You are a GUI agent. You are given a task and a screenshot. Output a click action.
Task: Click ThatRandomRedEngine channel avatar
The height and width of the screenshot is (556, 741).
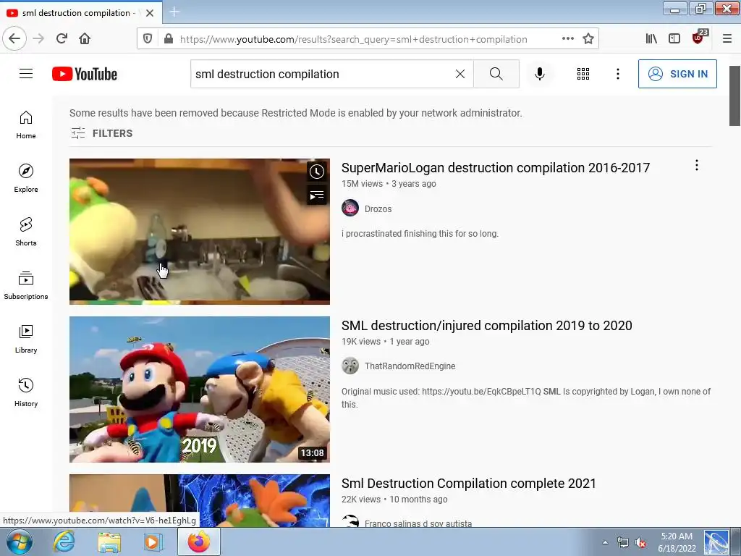pos(350,366)
